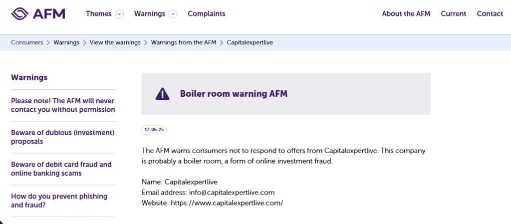
Task: Click the Capitalexpertlive breadcrumb item
Action: coord(250,42)
